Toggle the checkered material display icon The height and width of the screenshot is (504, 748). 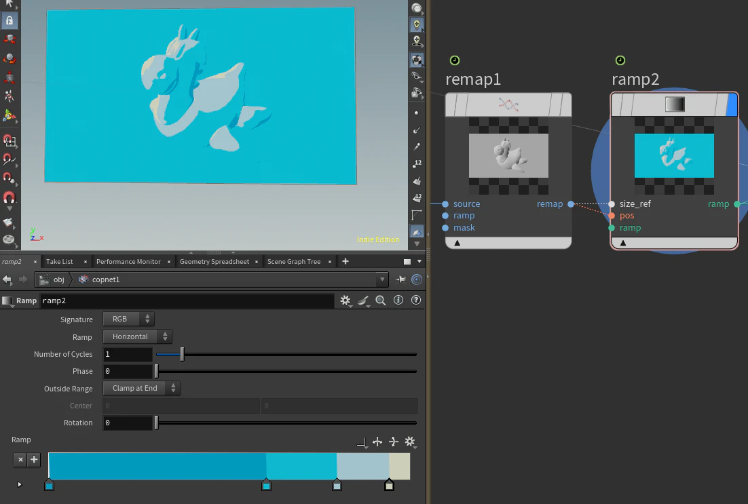pos(417,60)
